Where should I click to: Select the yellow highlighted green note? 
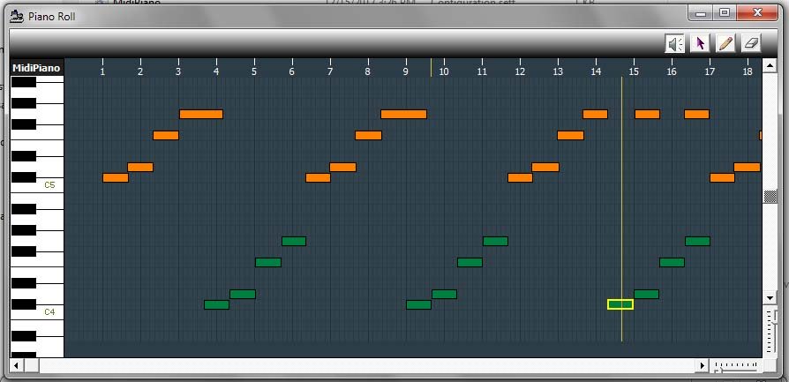[x=620, y=304]
